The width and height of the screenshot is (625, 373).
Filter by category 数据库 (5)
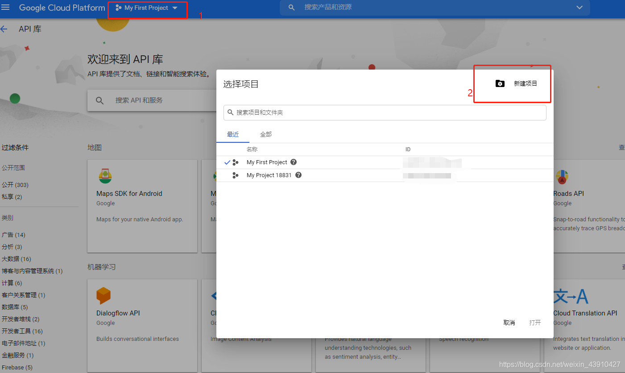[x=15, y=307]
